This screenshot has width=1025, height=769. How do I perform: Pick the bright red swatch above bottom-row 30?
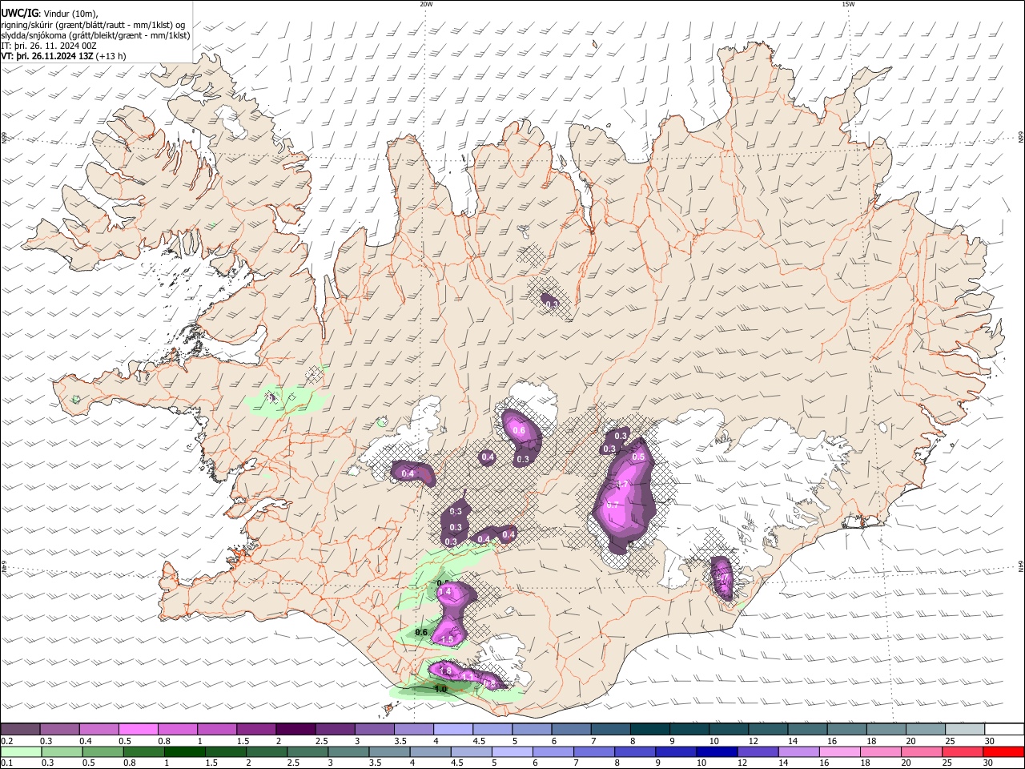coord(1003,752)
